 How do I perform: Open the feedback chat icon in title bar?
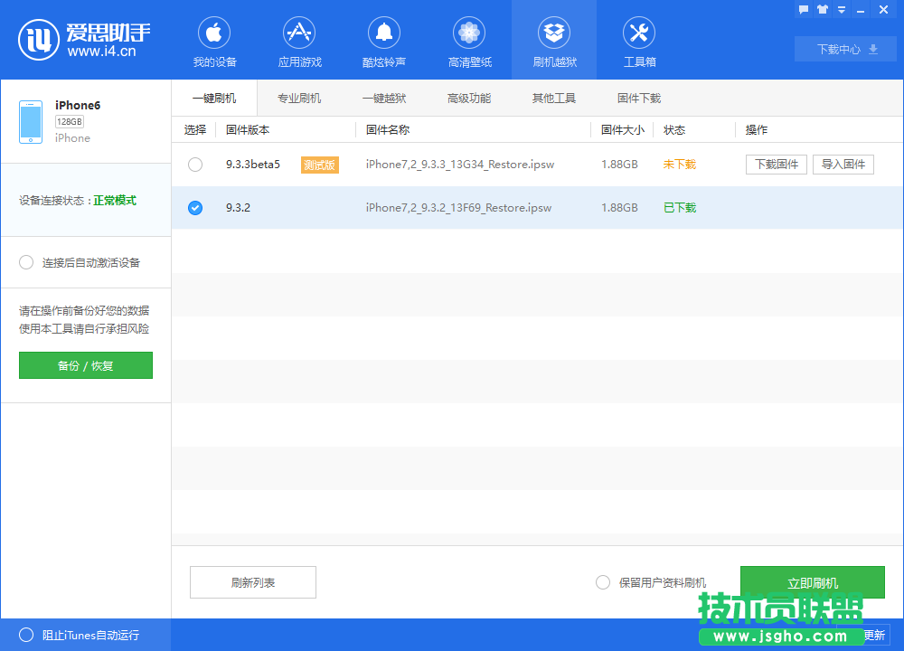point(803,9)
